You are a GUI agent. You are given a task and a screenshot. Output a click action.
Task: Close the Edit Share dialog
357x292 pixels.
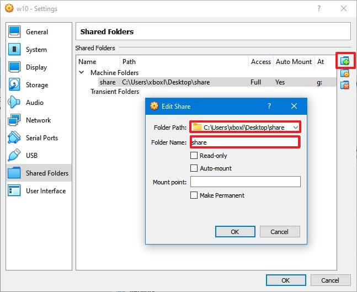click(x=294, y=106)
